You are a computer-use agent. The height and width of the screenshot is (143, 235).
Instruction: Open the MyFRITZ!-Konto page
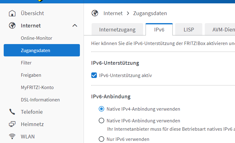pyautogui.click(x=37, y=88)
